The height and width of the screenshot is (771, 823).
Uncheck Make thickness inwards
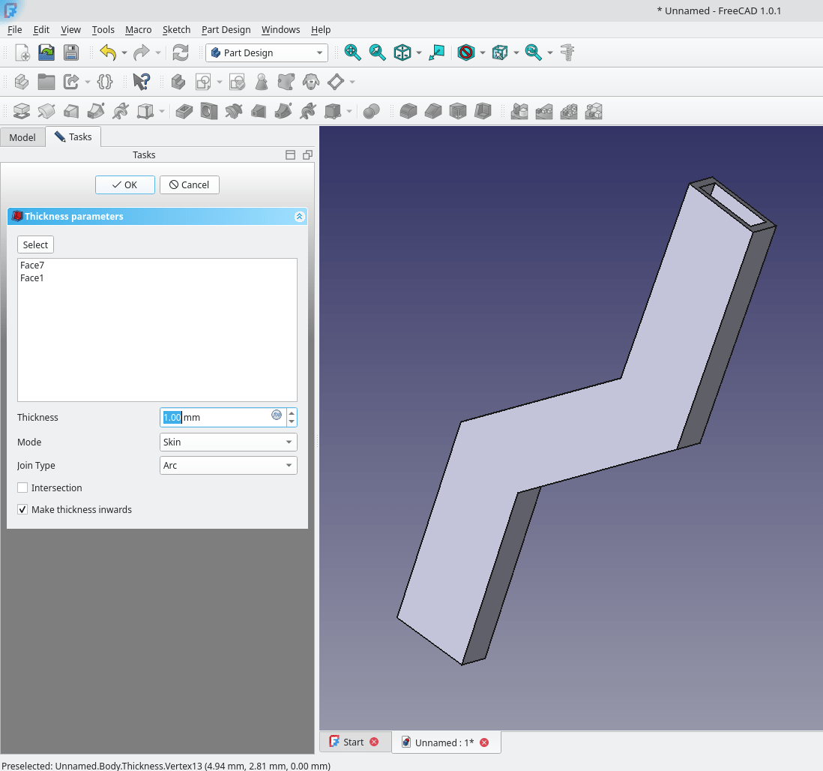pyautogui.click(x=22, y=509)
